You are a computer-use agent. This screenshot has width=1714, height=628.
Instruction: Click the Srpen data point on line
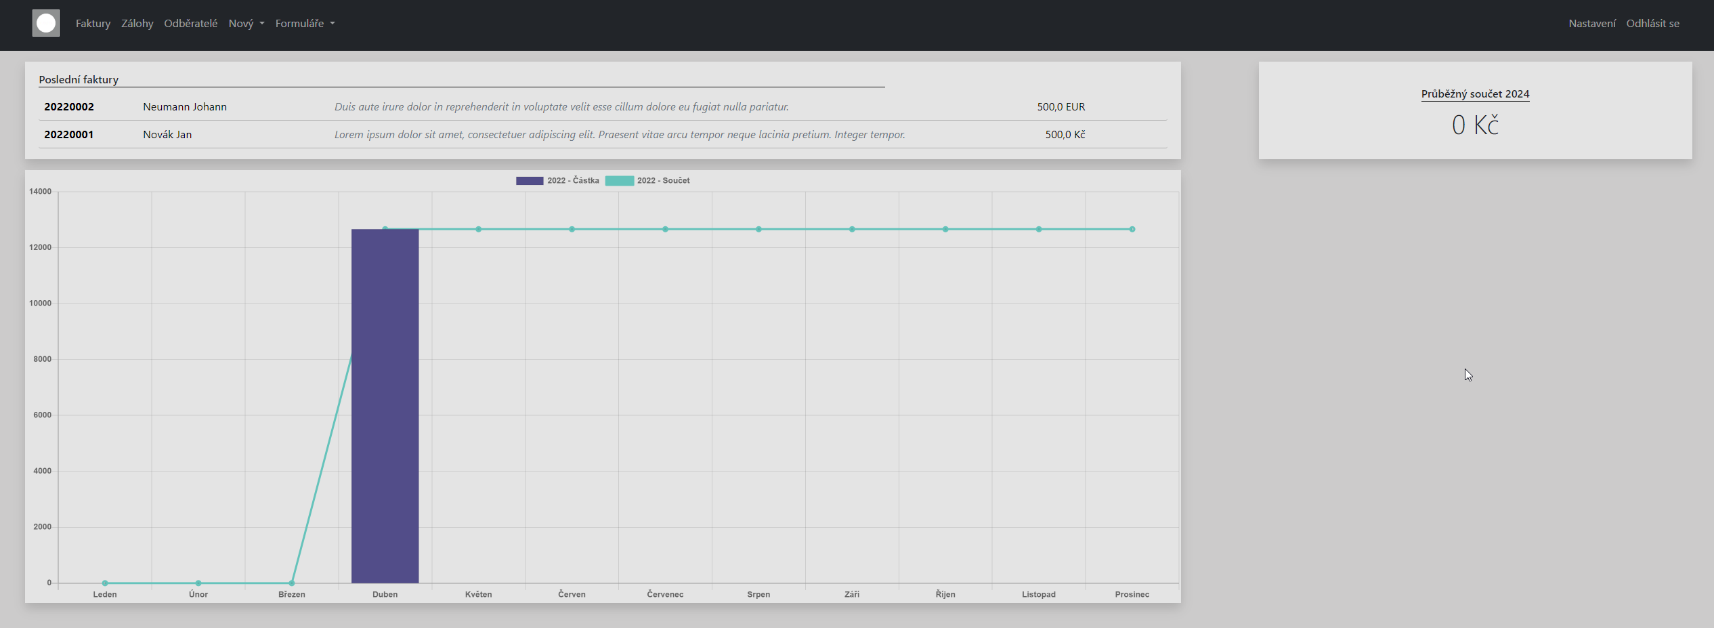pyautogui.click(x=758, y=229)
